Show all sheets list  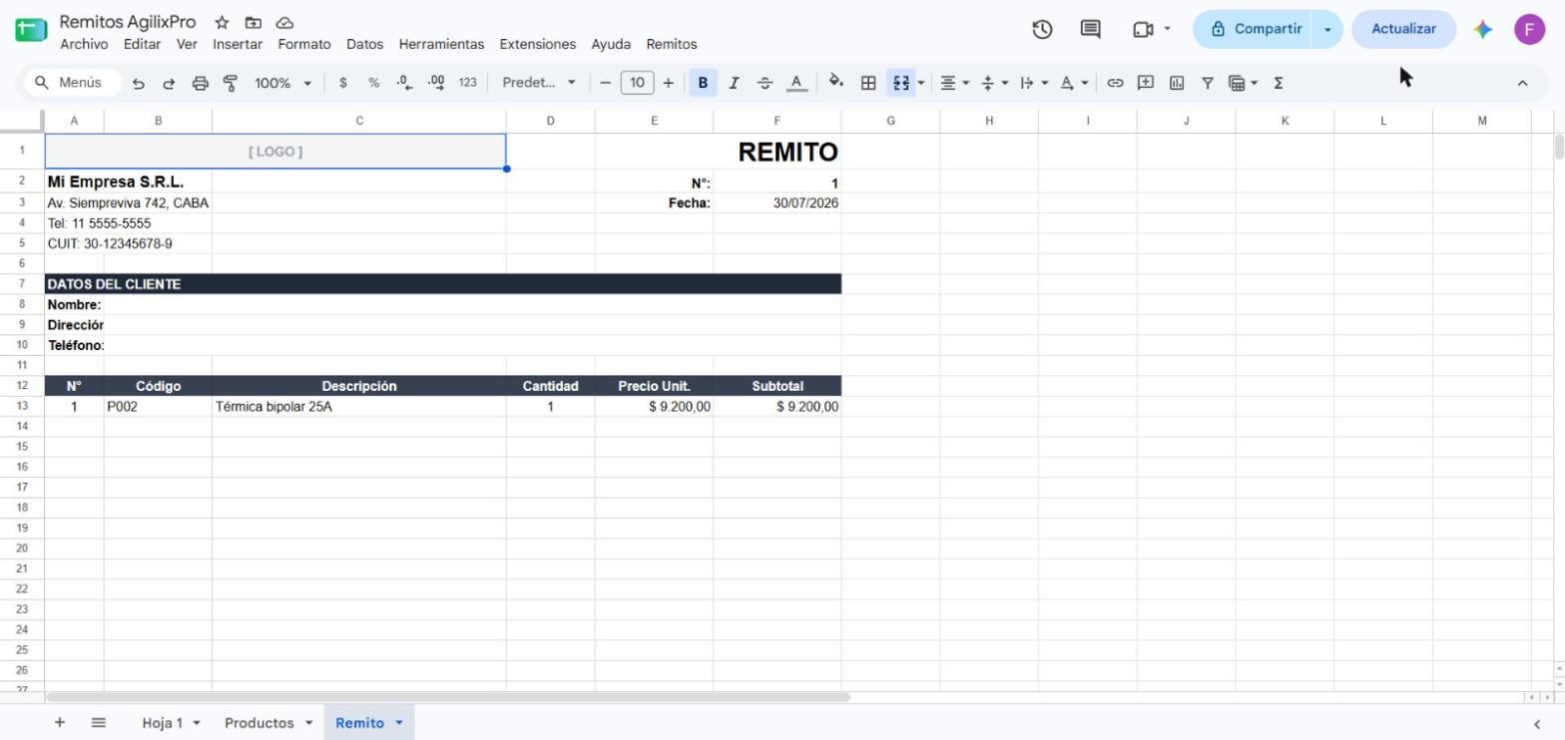pos(99,722)
